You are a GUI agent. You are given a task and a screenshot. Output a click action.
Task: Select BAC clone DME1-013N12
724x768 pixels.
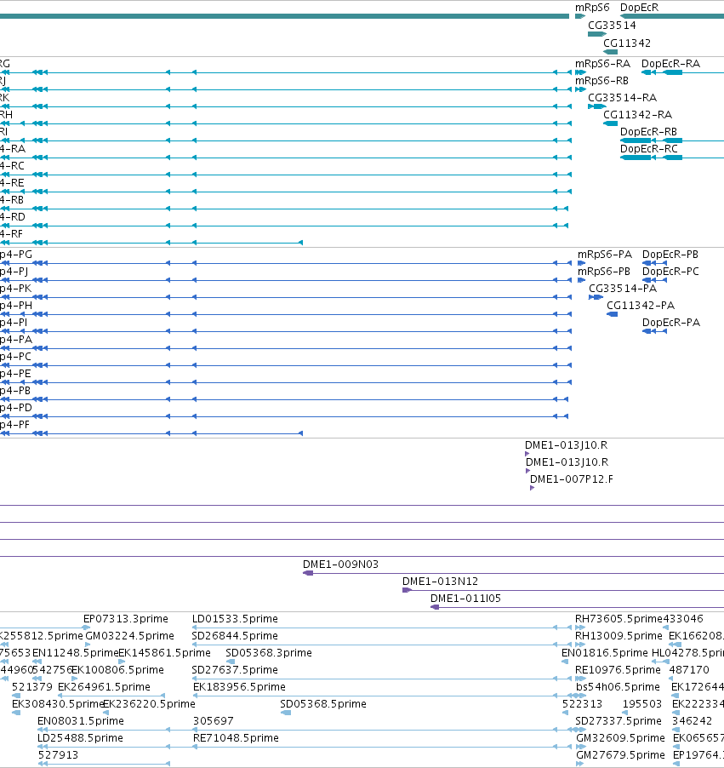(440, 582)
